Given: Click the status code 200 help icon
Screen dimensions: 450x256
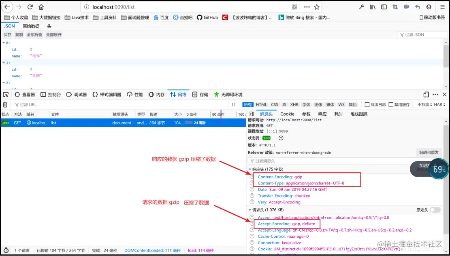Looking at the screenshot, I should pyautogui.click(x=281, y=138).
